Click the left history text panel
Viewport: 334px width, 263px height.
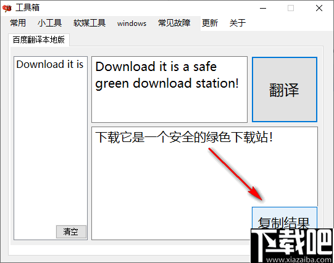coord(51,148)
